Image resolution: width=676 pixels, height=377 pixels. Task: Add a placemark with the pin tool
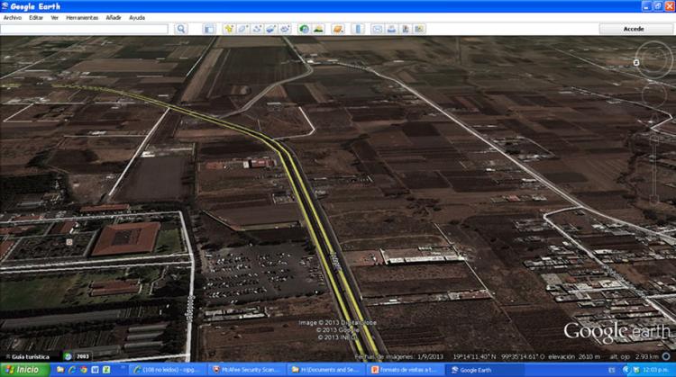[x=229, y=29]
